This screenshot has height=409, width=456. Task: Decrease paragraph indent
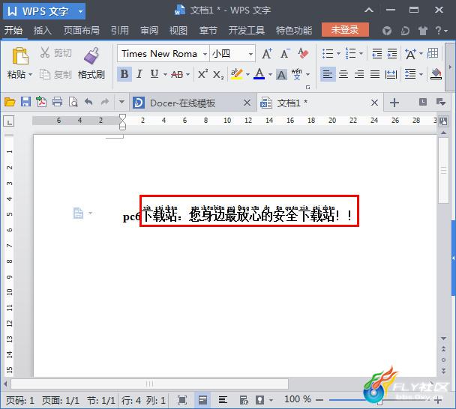(x=377, y=53)
